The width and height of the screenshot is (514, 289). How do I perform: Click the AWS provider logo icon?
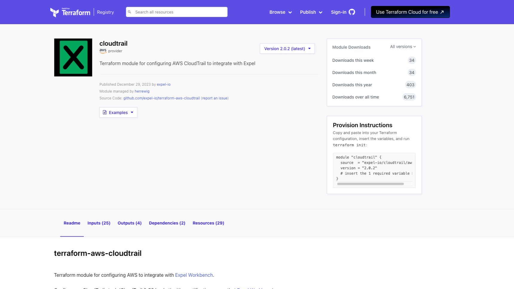[x=103, y=51]
